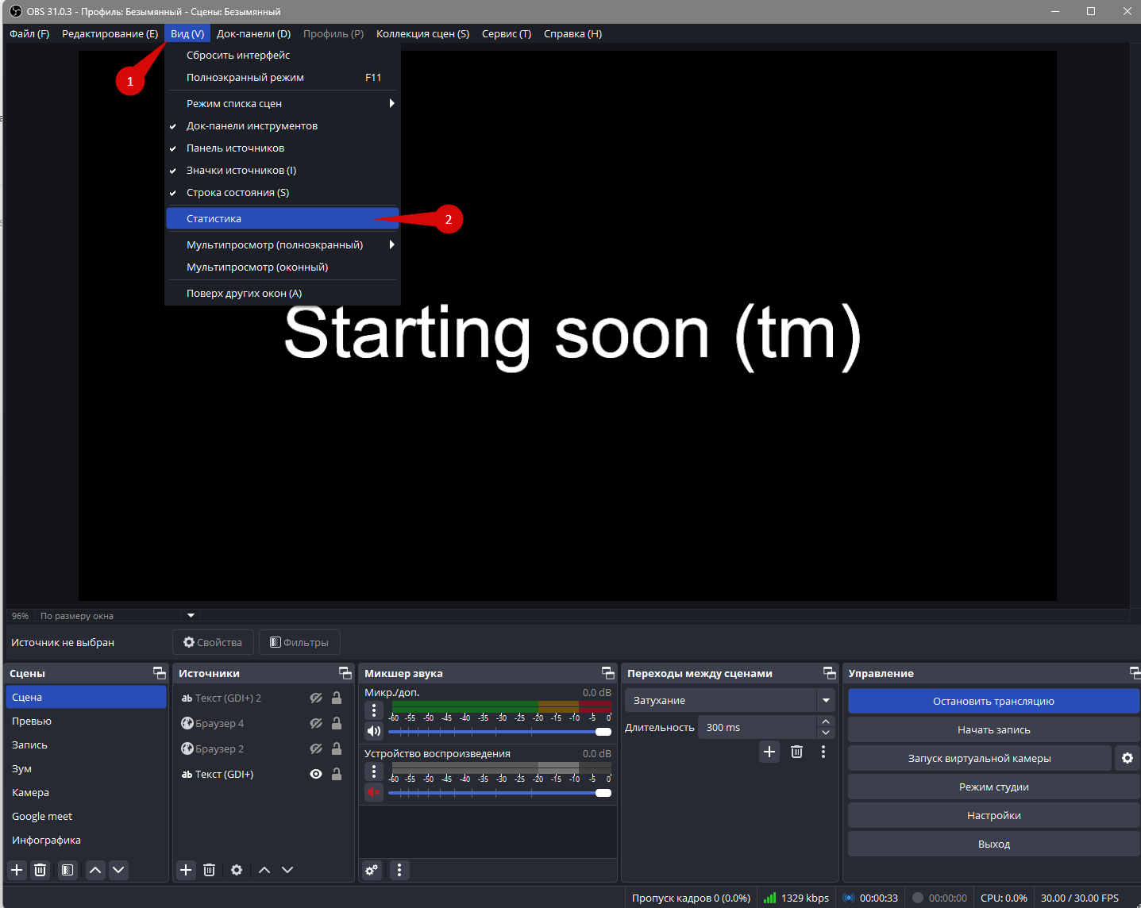Remove the selected scene with the trash icon in Сцены
The height and width of the screenshot is (908, 1141).
[40, 870]
